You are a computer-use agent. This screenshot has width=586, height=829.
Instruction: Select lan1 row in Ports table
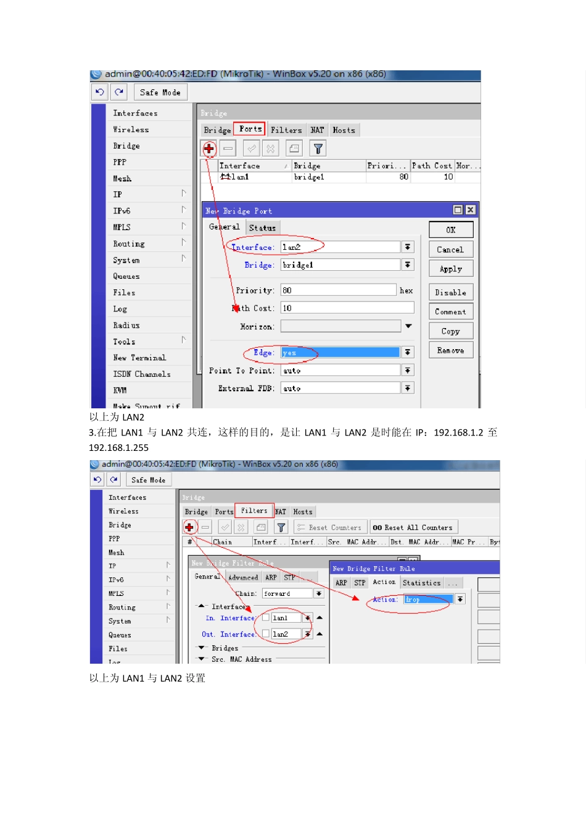(x=340, y=177)
